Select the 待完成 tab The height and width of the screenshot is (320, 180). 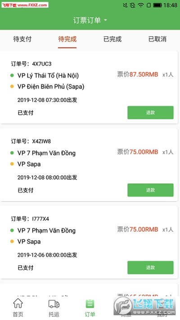(67, 39)
